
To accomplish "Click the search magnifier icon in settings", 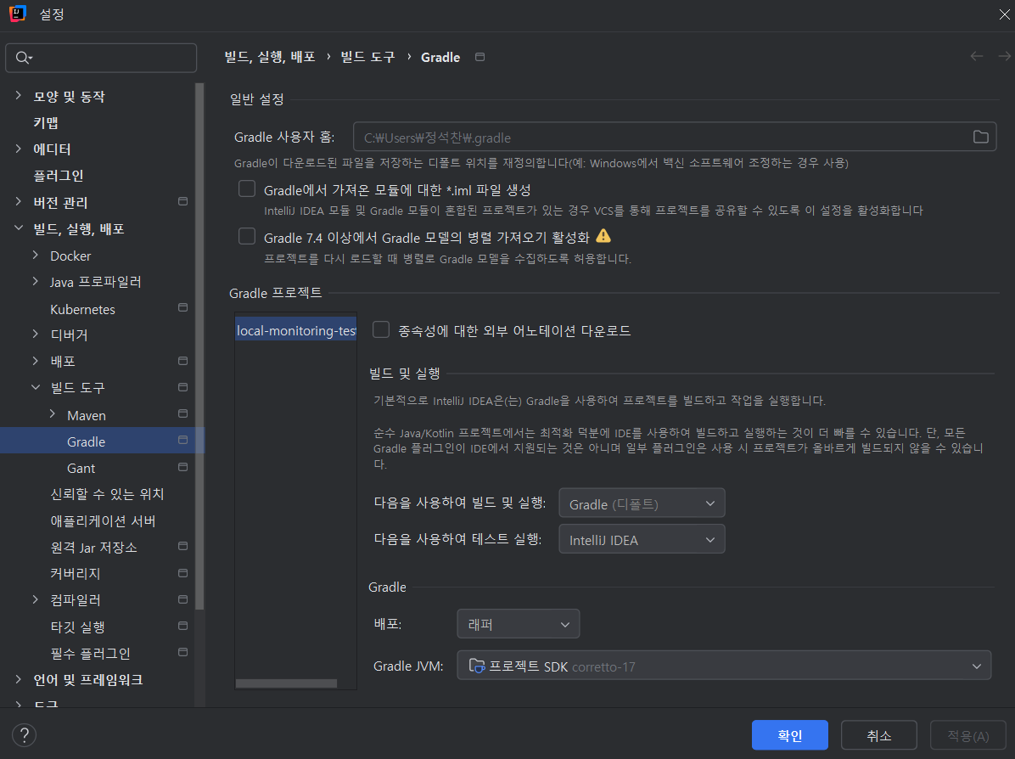I will click(x=23, y=58).
